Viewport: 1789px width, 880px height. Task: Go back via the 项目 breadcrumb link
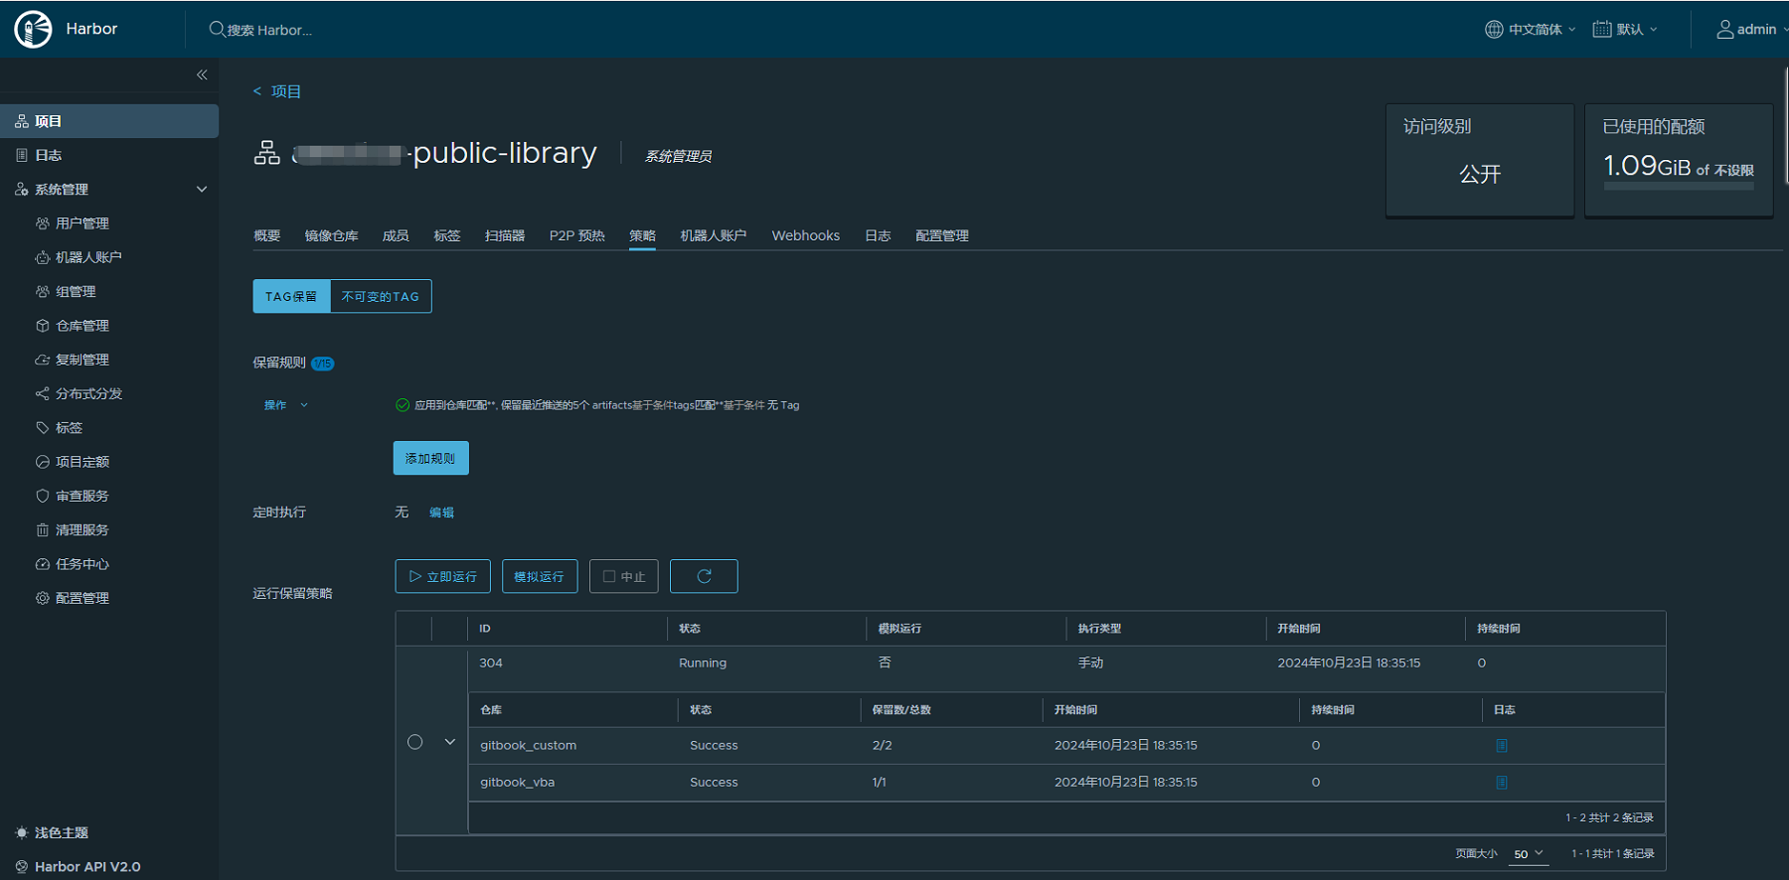coord(286,91)
